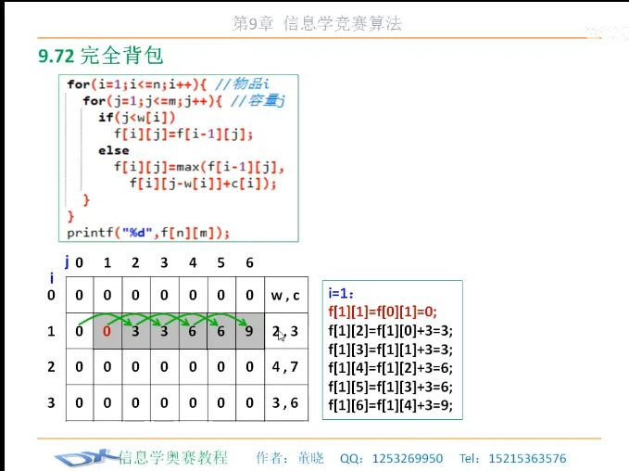Click the printf line in code box

pos(147,232)
